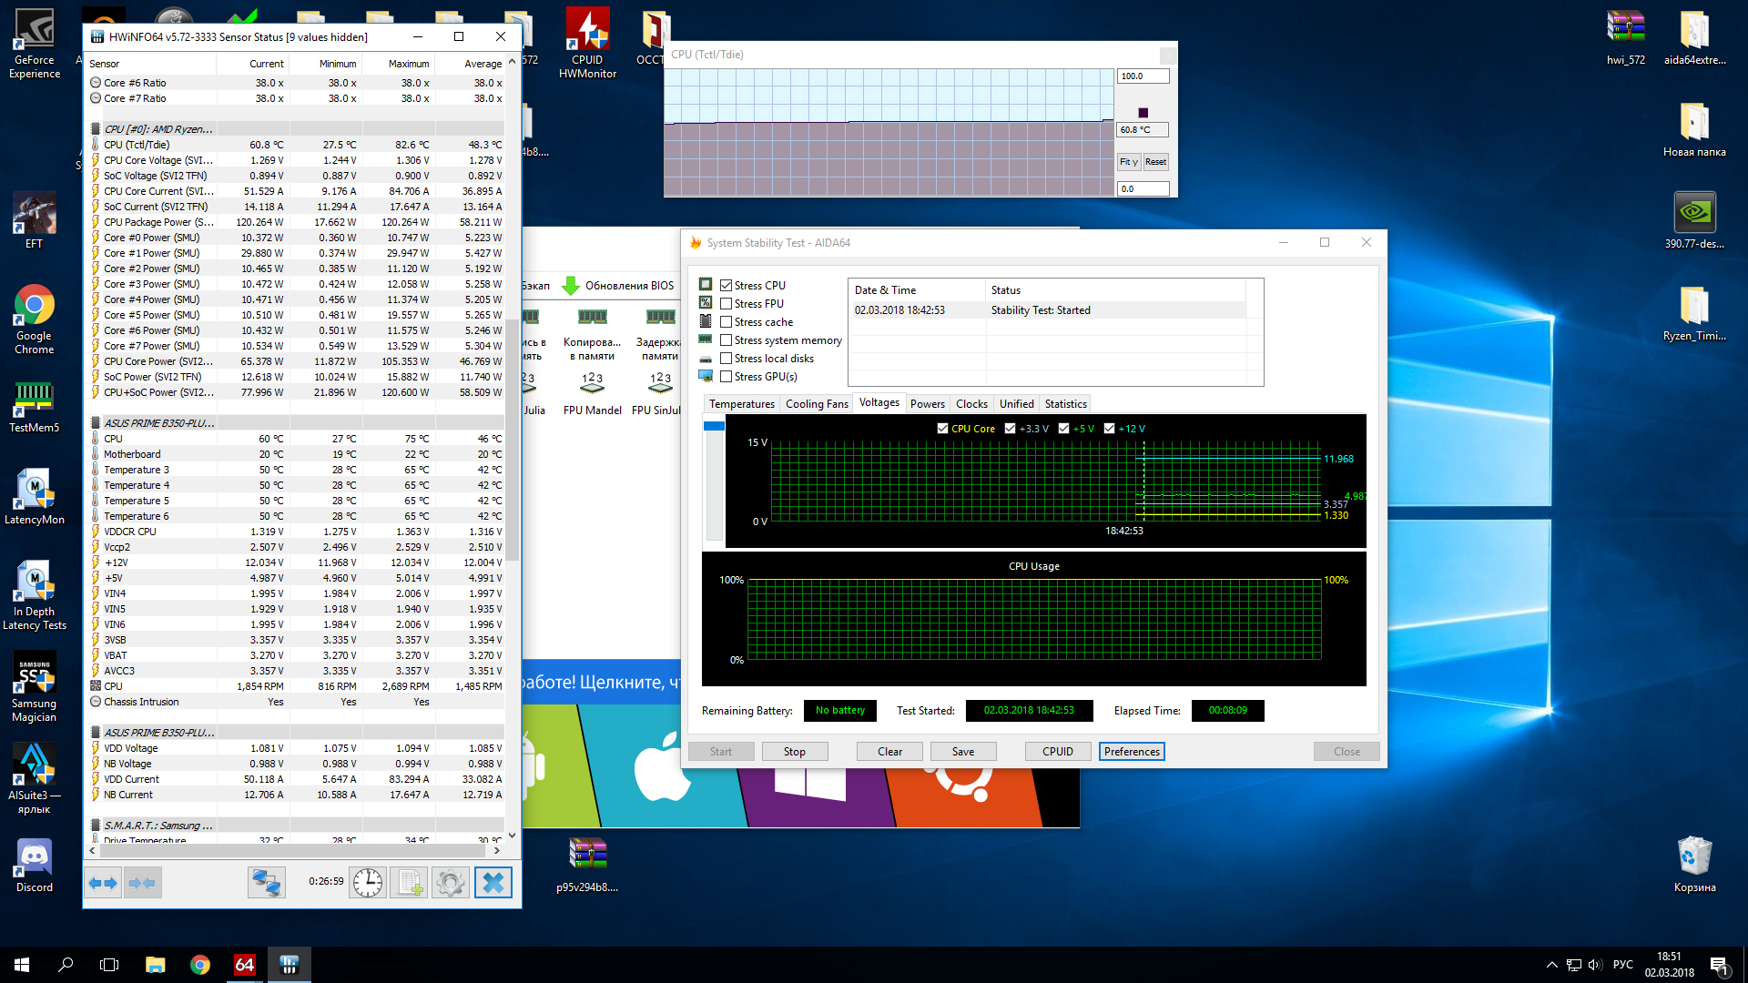
Task: Click HWiNFO vertical scrollbar down arrow
Action: (x=512, y=834)
